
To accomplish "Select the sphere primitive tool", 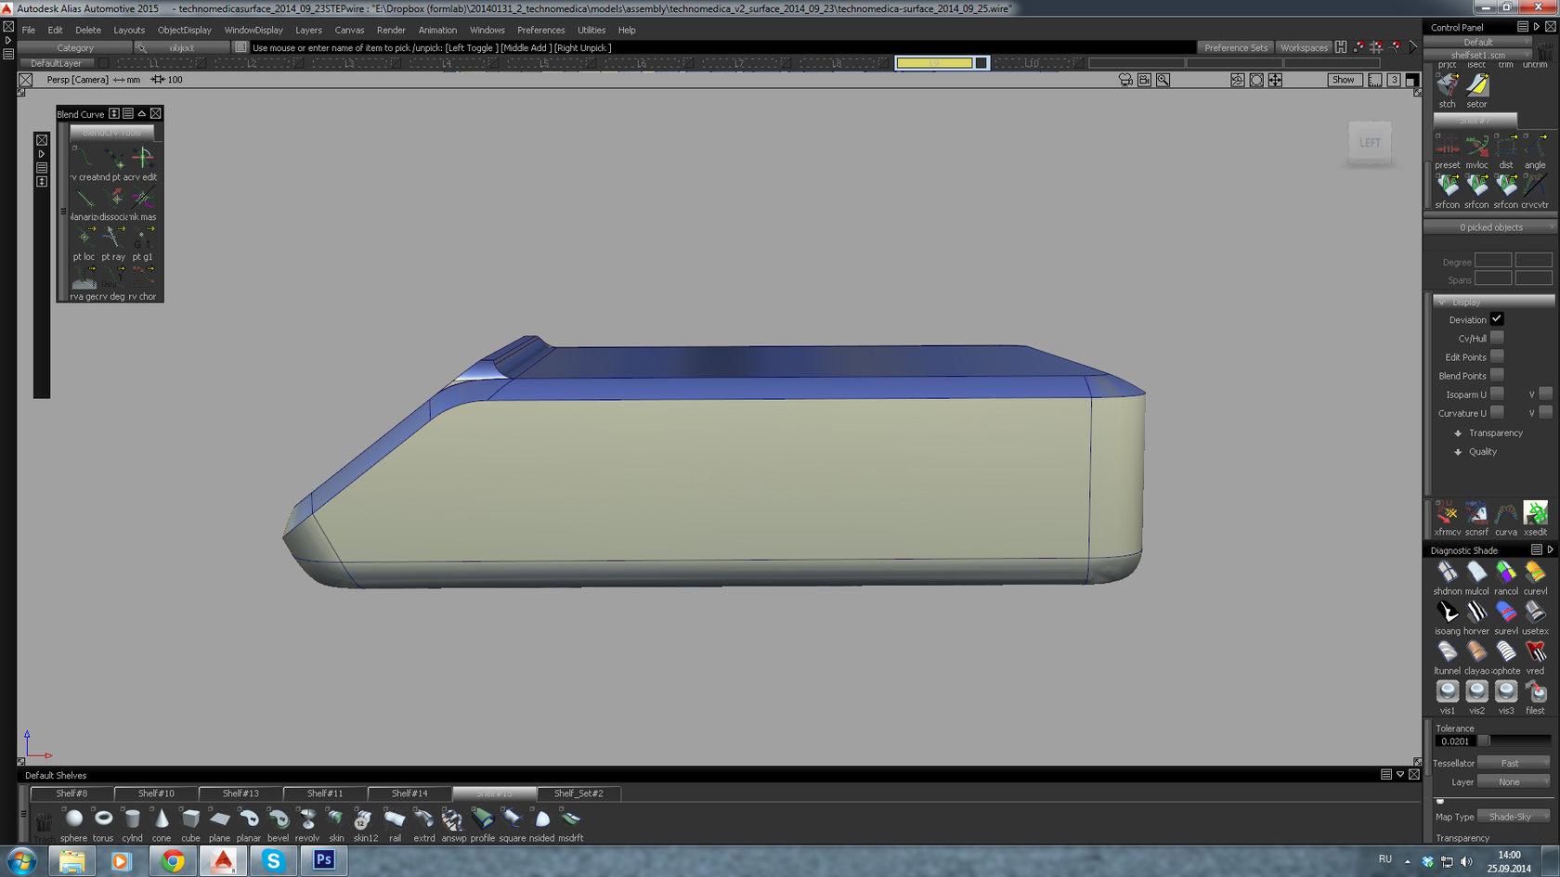I will point(73,819).
